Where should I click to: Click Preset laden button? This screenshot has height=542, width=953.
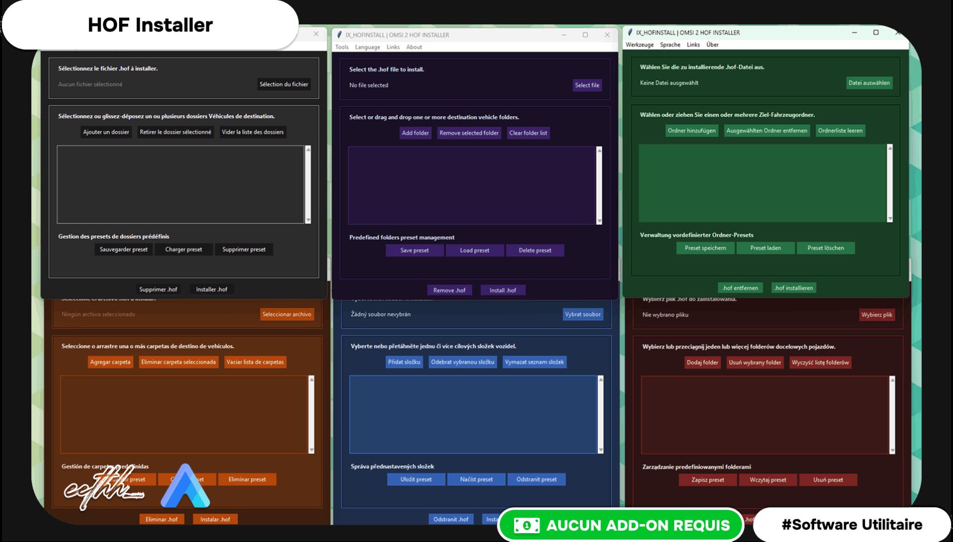(765, 248)
